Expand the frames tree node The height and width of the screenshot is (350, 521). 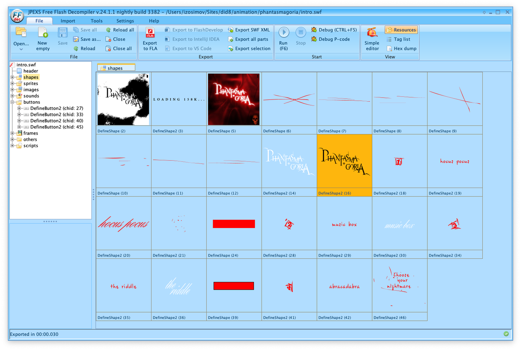coord(13,133)
